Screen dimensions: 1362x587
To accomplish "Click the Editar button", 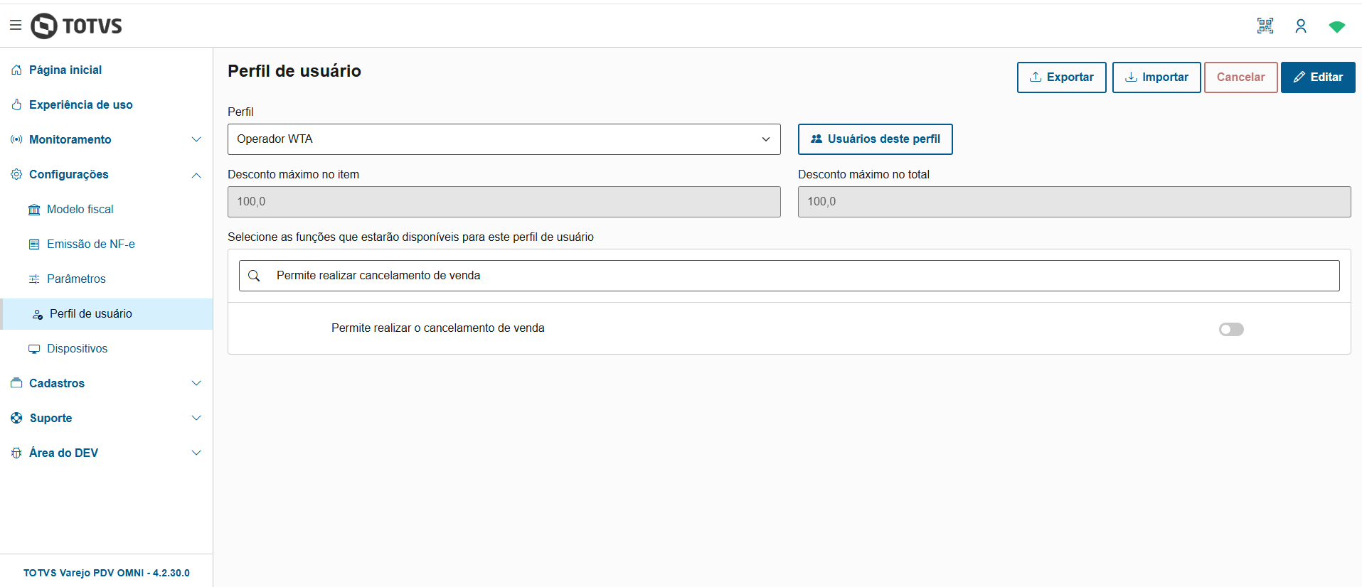I will click(1317, 77).
